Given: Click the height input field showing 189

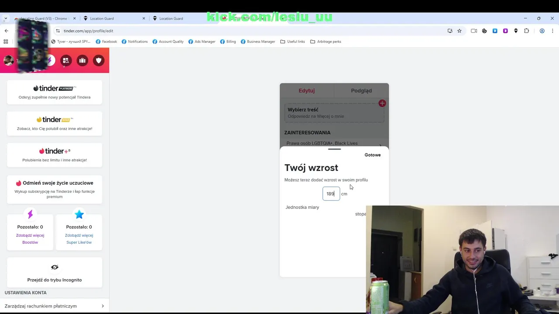Looking at the screenshot, I should pyautogui.click(x=331, y=194).
